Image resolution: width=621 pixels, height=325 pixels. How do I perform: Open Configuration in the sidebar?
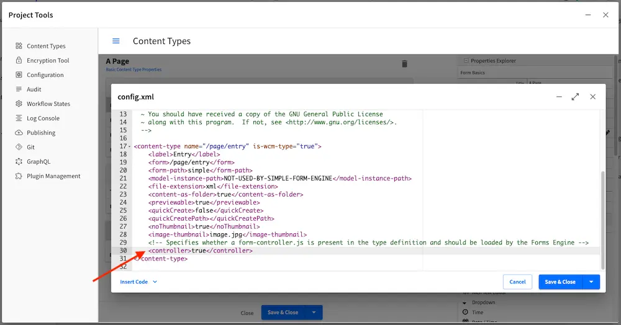pyautogui.click(x=45, y=74)
